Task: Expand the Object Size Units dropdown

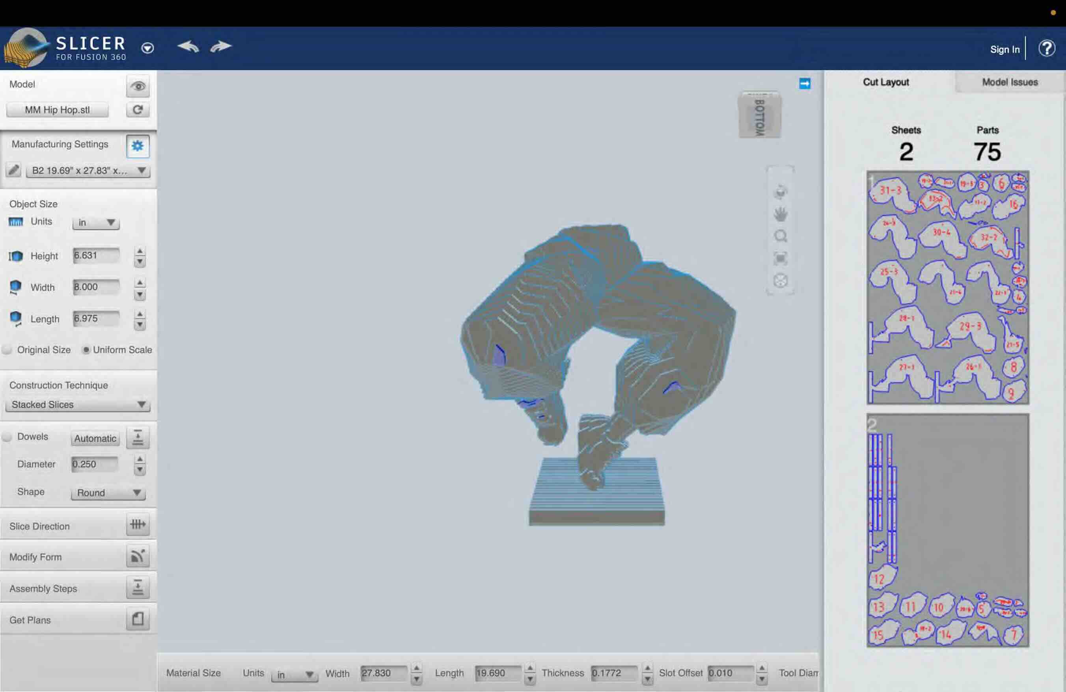Action: [96, 223]
